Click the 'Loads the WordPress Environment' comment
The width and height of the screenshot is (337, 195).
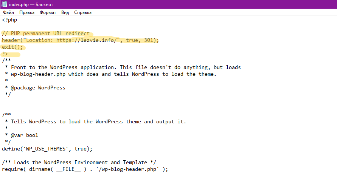pyautogui.click(x=79, y=162)
